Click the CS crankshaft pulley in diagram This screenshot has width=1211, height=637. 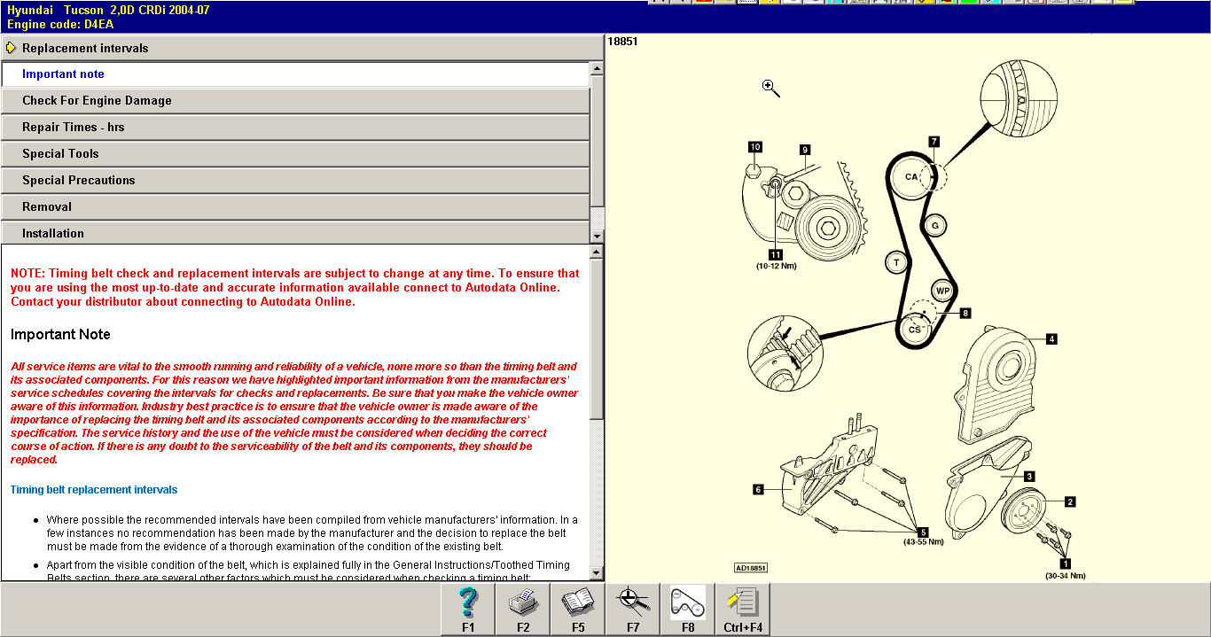(x=914, y=330)
